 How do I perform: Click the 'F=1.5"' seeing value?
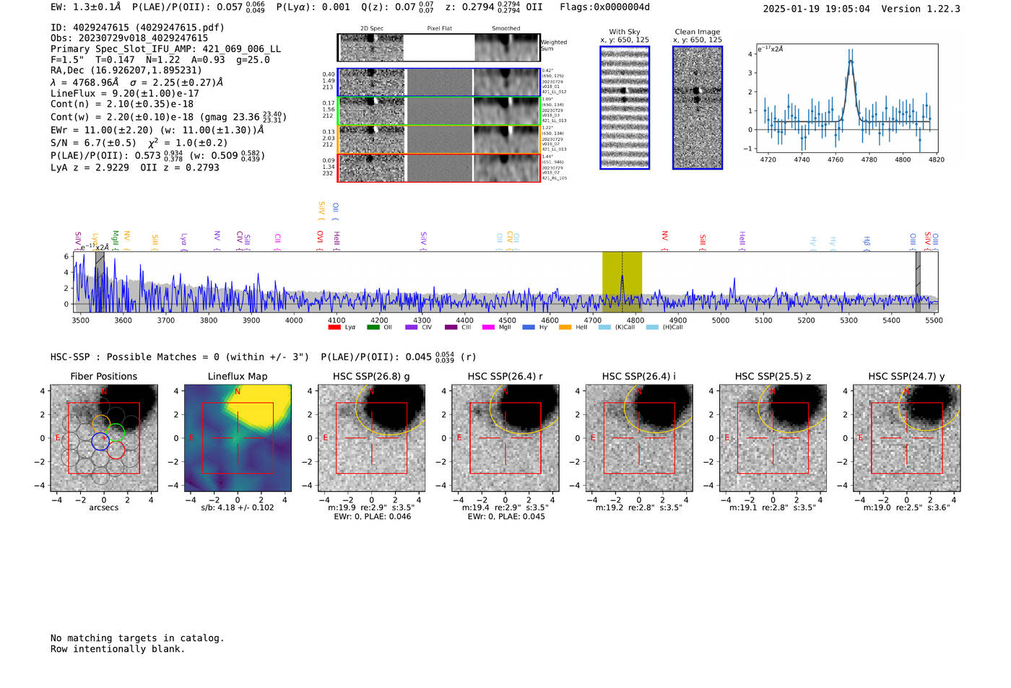tap(67, 60)
